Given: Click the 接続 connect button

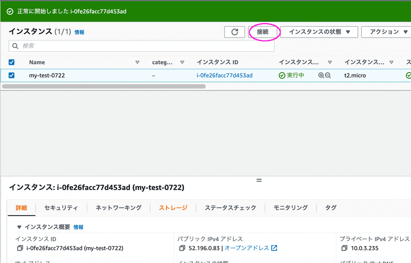Looking at the screenshot, I should (x=263, y=32).
